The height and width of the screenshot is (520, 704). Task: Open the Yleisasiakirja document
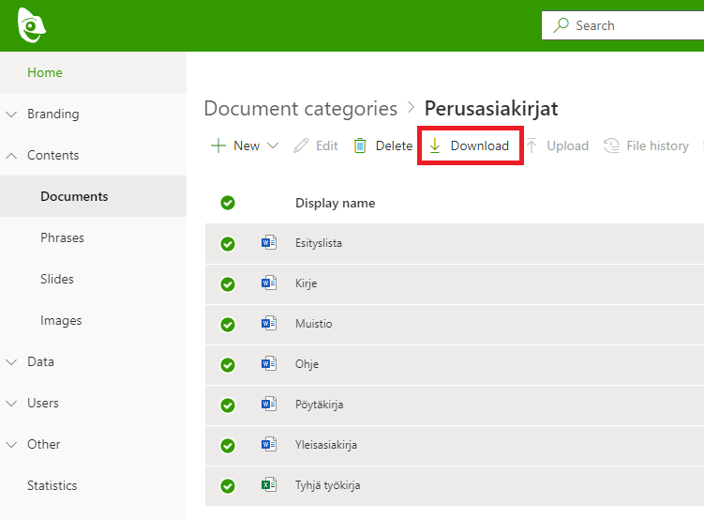point(325,445)
